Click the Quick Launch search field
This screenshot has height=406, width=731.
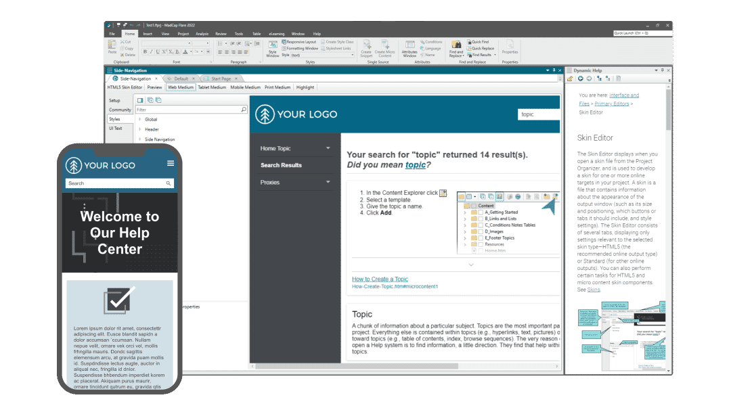pyautogui.click(x=640, y=33)
